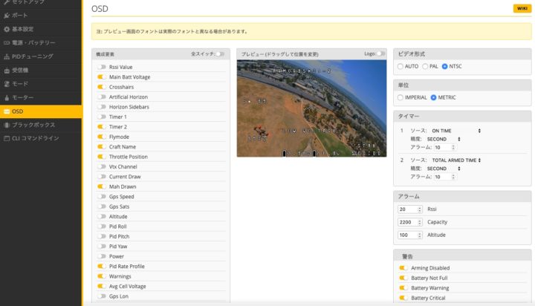
Task: Turn off the Crosshairs toggle
Action: click(x=101, y=87)
